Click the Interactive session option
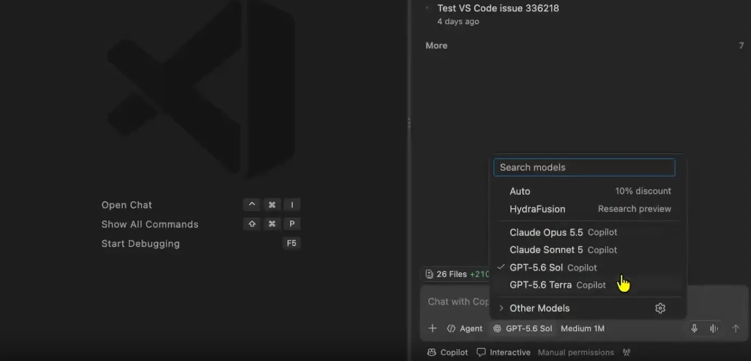This screenshot has width=751, height=361. point(504,353)
